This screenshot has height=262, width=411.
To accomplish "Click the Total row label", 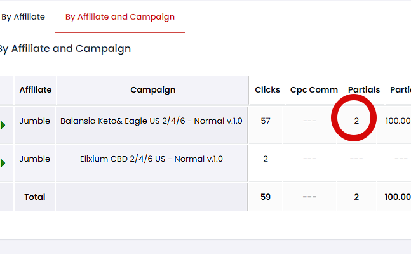I will point(35,197).
